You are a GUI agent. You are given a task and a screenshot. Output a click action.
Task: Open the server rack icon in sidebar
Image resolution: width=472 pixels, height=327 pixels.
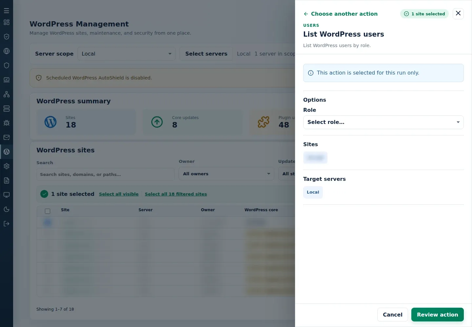[7, 109]
